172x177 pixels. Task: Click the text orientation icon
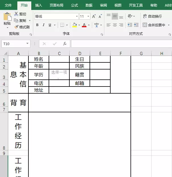(x=130, y=16)
